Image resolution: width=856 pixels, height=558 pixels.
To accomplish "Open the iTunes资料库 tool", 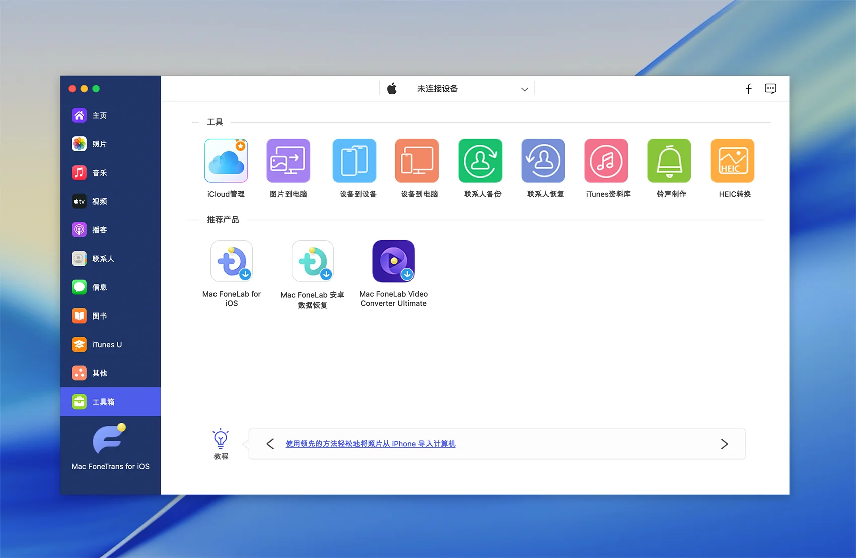I will pos(606,161).
